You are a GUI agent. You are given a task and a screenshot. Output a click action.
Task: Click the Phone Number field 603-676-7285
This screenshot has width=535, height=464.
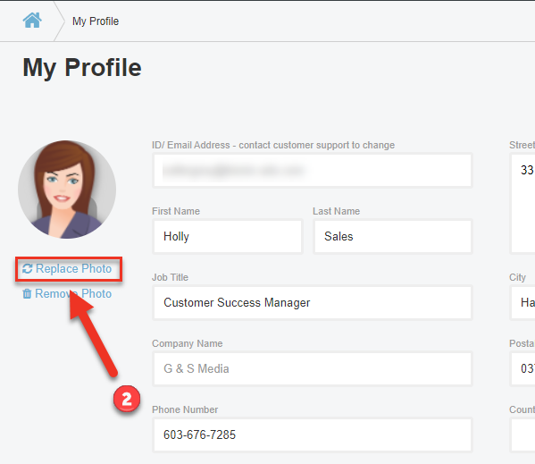313,434
